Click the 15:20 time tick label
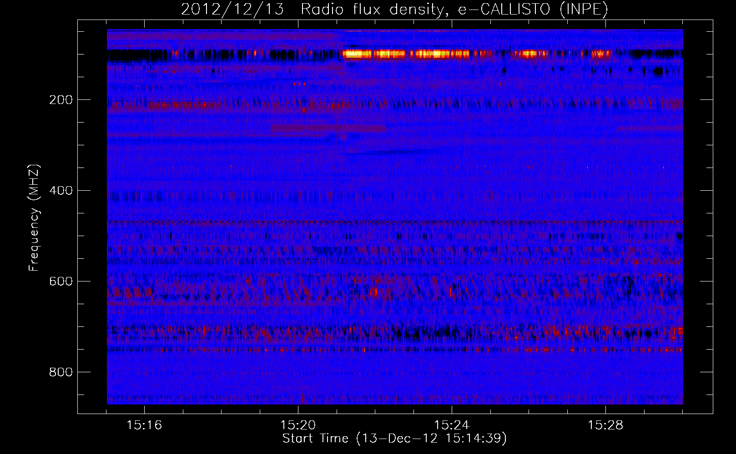The image size is (736, 454). 298,425
